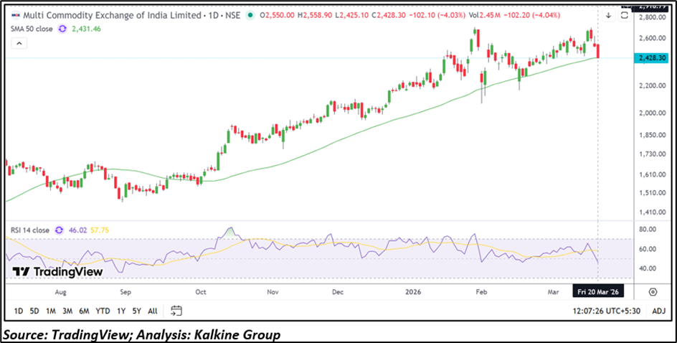677x343 pixels.
Task: Click the green market status dot
Action: point(248,15)
